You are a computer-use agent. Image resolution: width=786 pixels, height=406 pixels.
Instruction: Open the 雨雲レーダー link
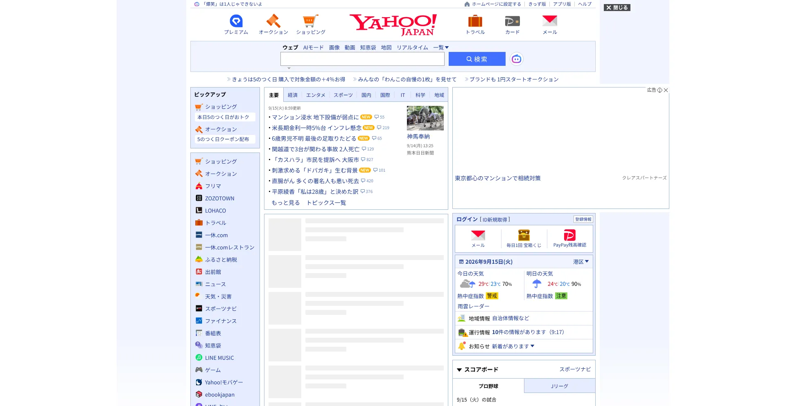tap(473, 306)
